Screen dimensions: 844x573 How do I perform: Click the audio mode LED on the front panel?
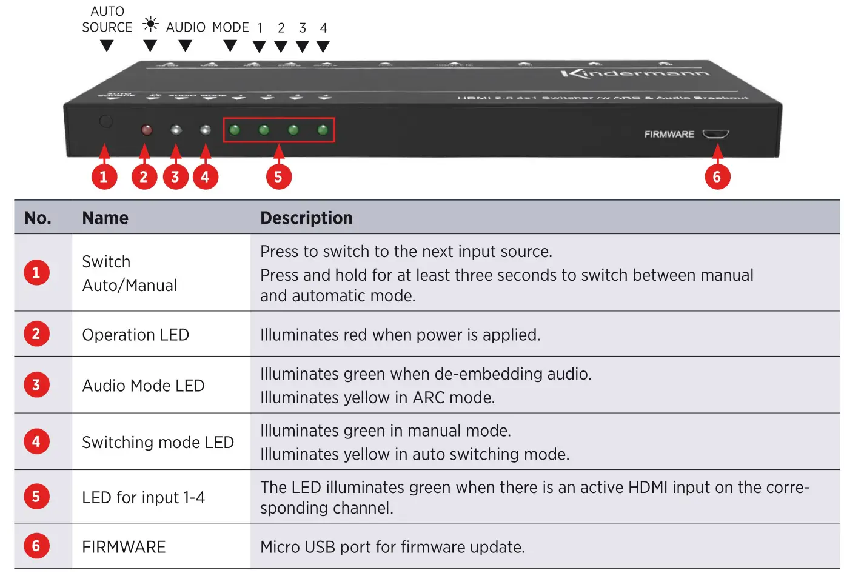point(176,130)
